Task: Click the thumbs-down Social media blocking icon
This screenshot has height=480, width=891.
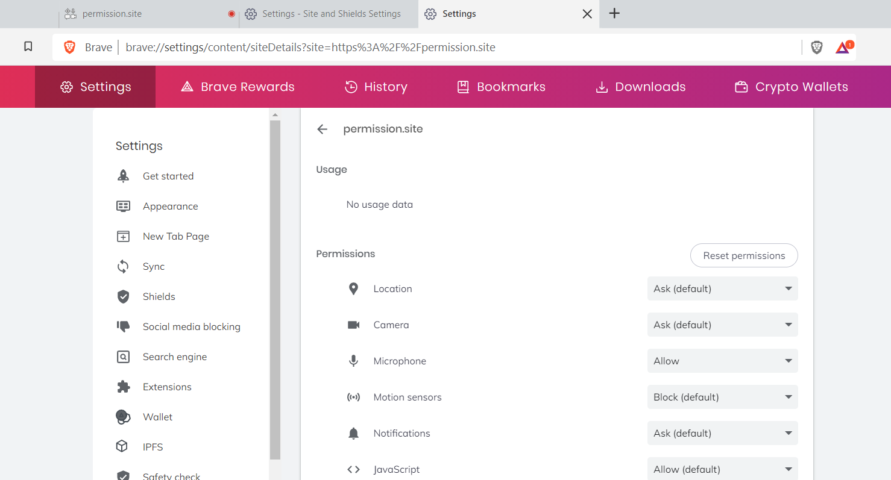Action: click(x=123, y=326)
